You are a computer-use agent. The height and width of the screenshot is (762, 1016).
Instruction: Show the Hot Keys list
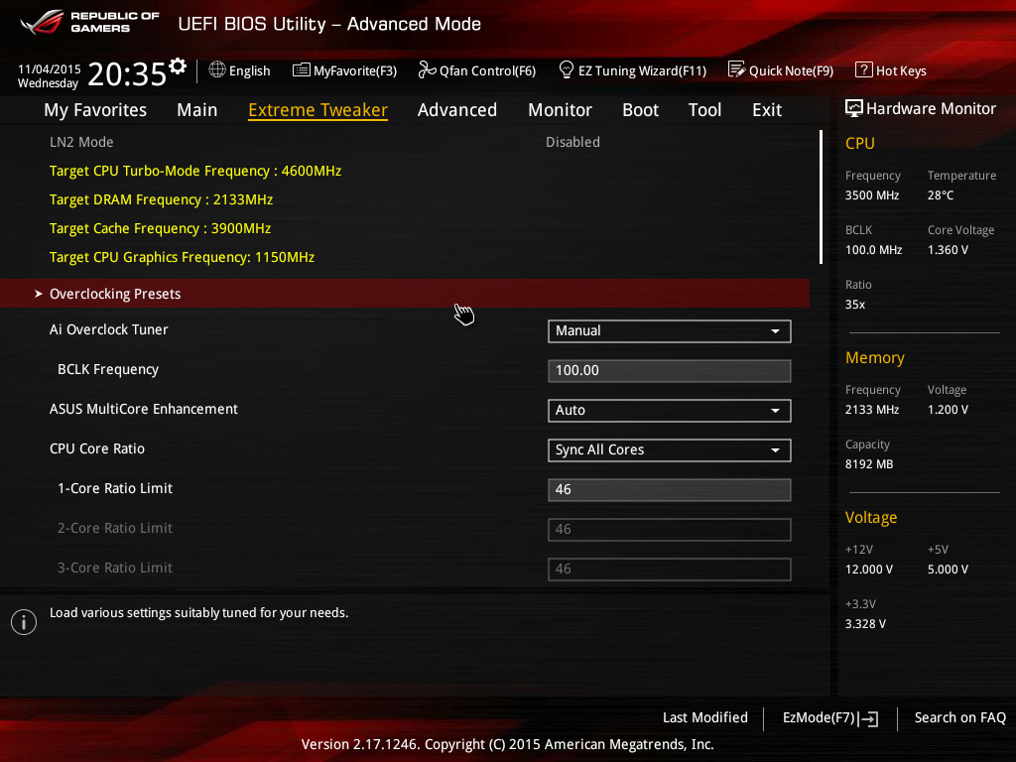[x=901, y=70]
